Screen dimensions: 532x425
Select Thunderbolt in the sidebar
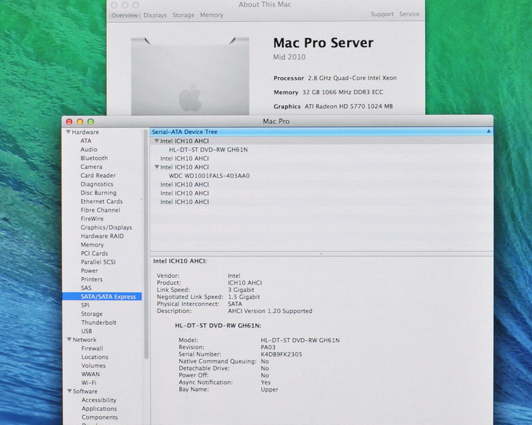[98, 322]
